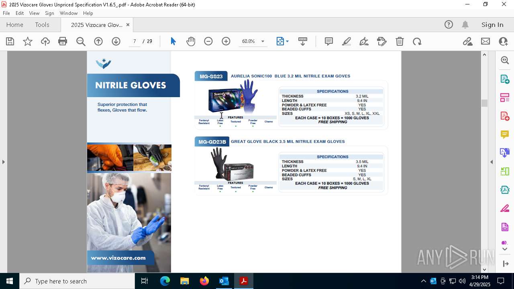514x289 pixels.
Task: Open the View menu
Action: pos(34,13)
